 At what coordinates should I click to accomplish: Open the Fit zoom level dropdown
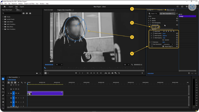click(59, 65)
